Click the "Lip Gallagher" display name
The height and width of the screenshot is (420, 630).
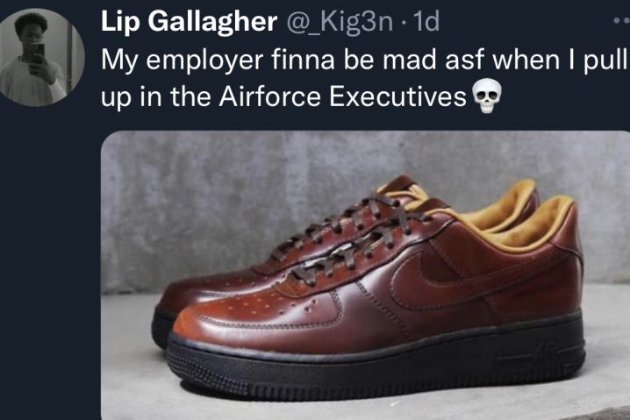tap(189, 22)
